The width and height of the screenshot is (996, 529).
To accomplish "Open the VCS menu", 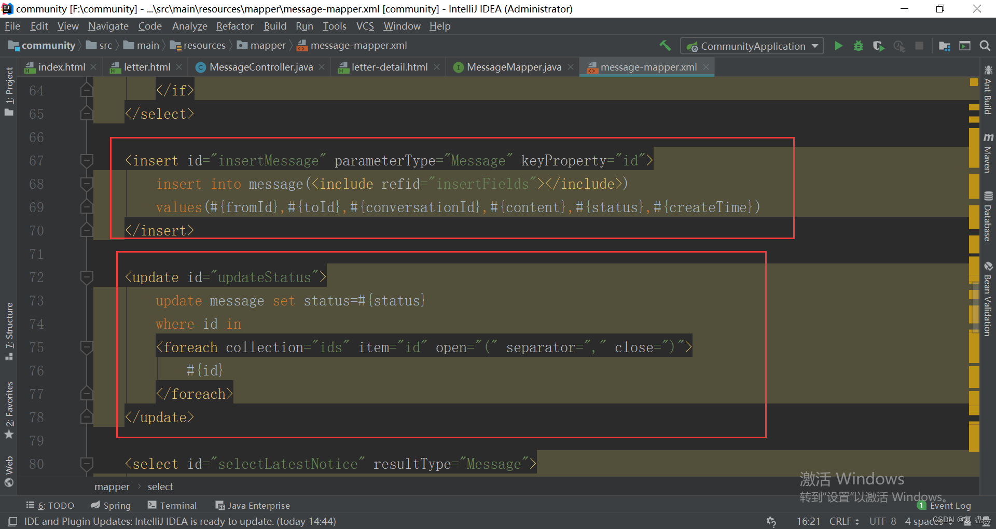I will (365, 26).
